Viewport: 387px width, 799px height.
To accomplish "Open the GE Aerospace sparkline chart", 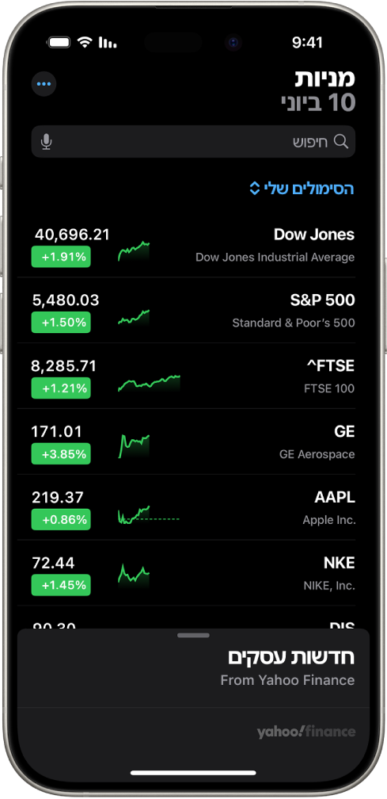I will [135, 446].
